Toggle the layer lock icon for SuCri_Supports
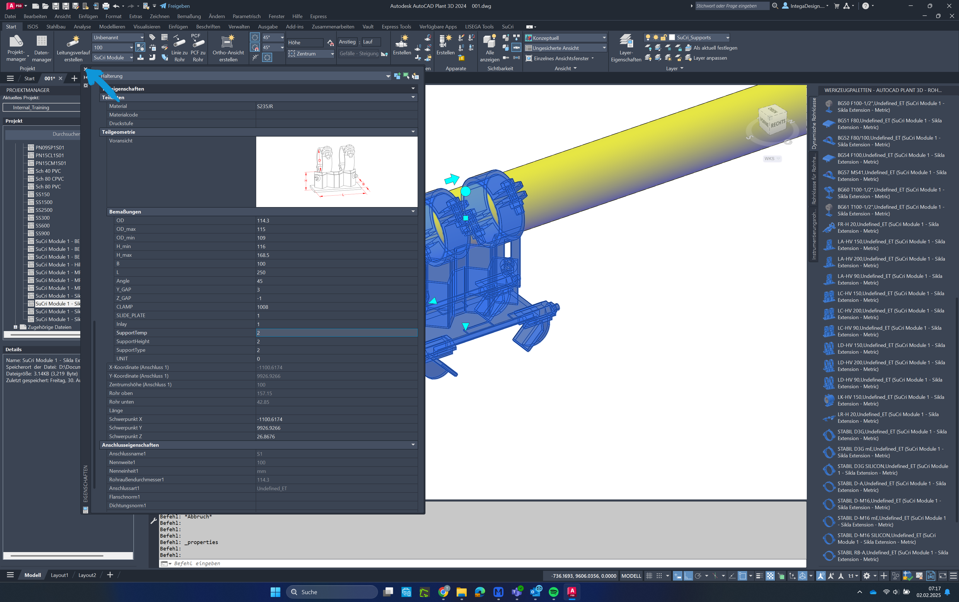This screenshot has height=602, width=959. pyautogui.click(x=663, y=37)
